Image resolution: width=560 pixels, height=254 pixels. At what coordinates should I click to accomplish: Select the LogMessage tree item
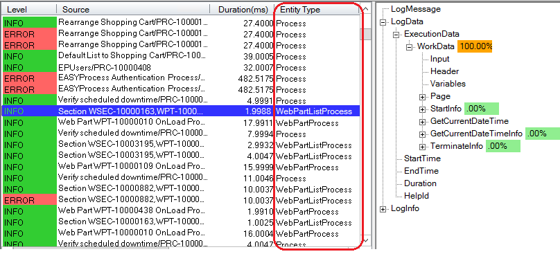416,9
